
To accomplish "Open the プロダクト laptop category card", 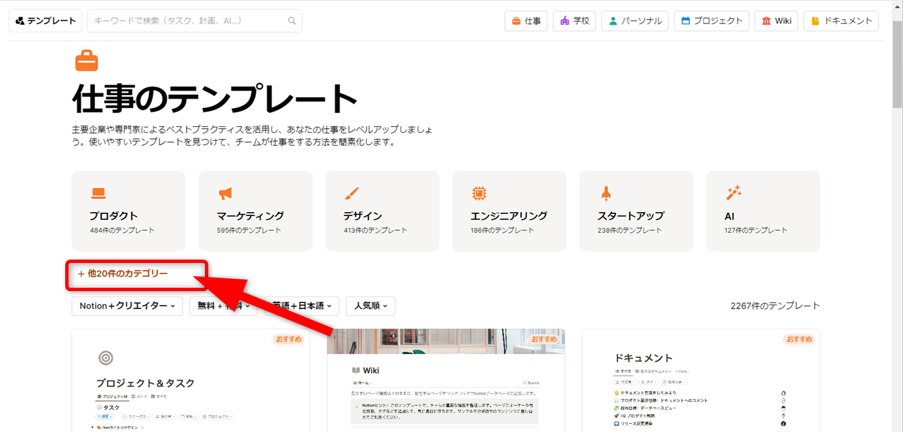I will click(128, 211).
